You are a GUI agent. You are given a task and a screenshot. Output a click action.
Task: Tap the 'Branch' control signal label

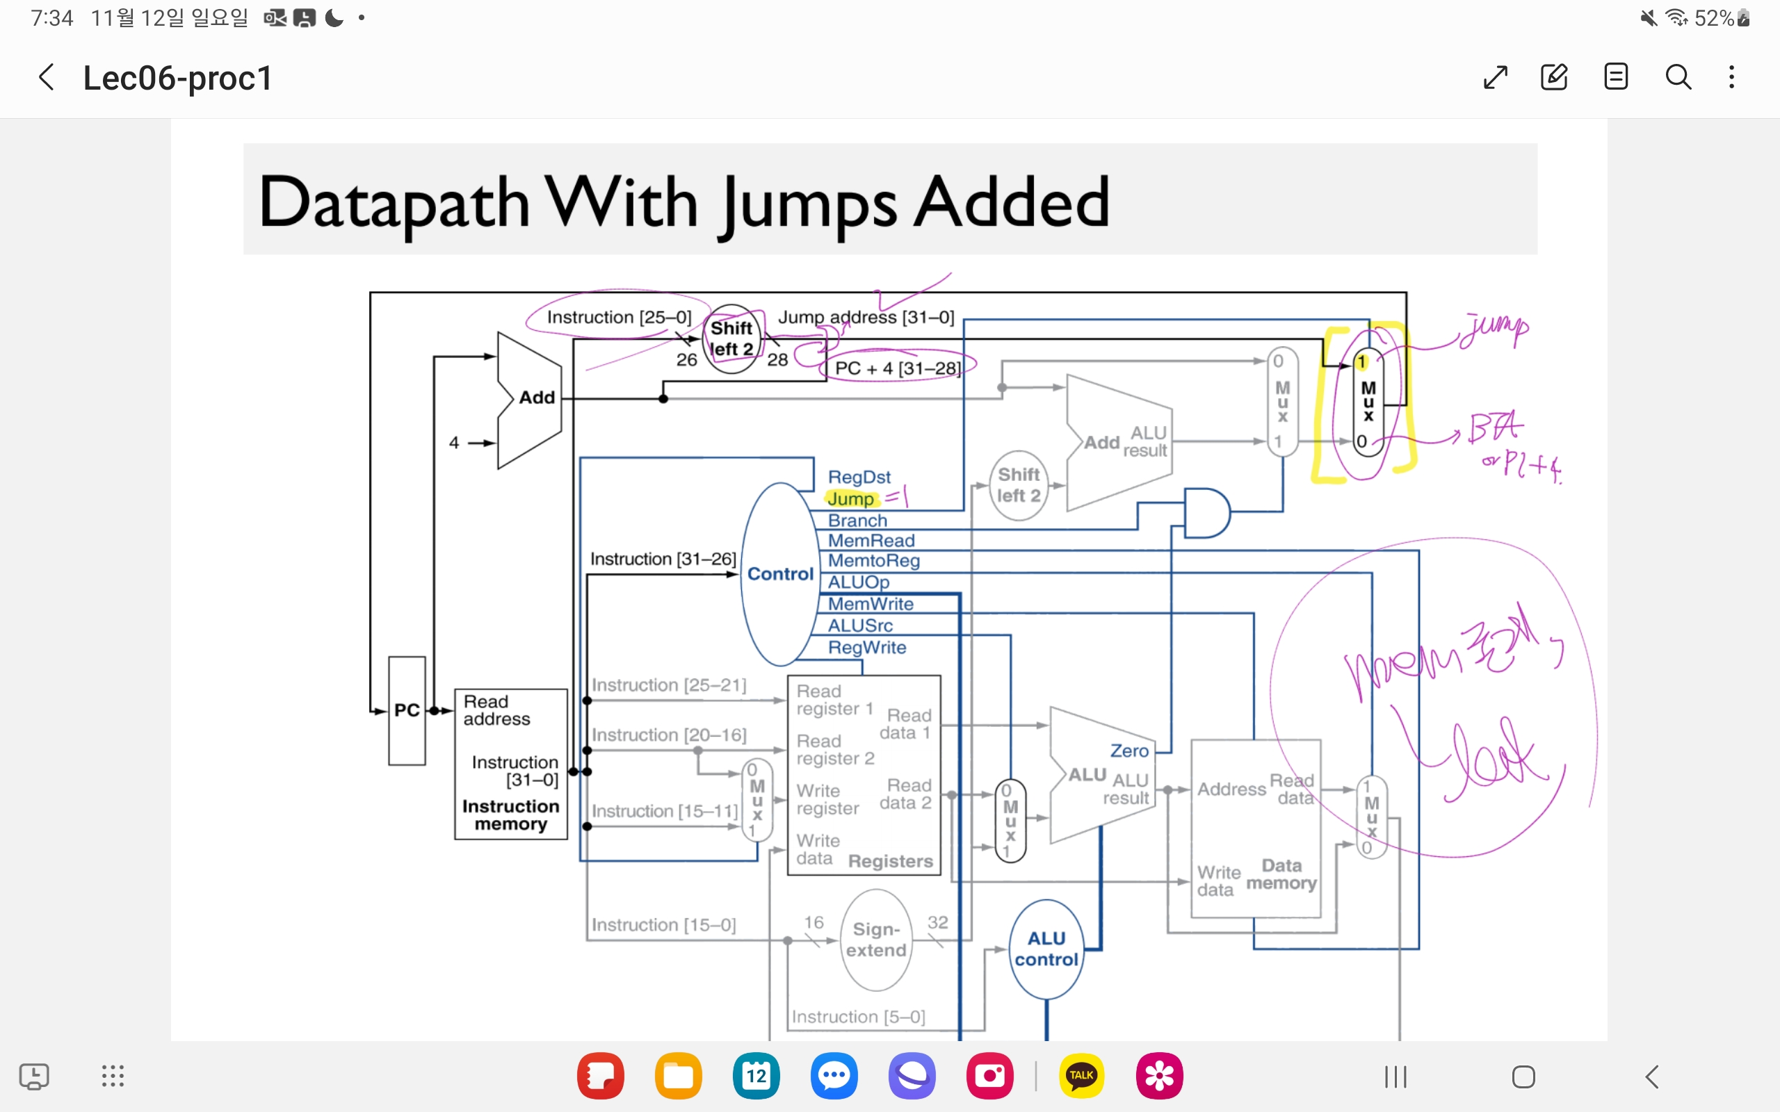(857, 520)
